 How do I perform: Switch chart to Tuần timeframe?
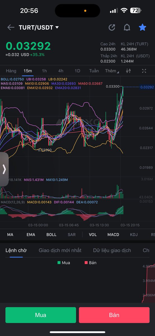click(x=94, y=71)
